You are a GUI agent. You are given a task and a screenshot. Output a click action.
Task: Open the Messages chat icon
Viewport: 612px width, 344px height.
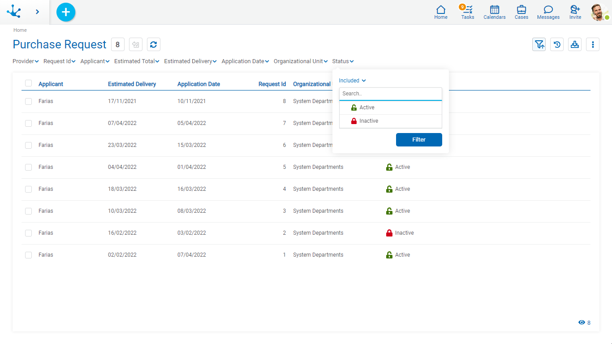[548, 12]
